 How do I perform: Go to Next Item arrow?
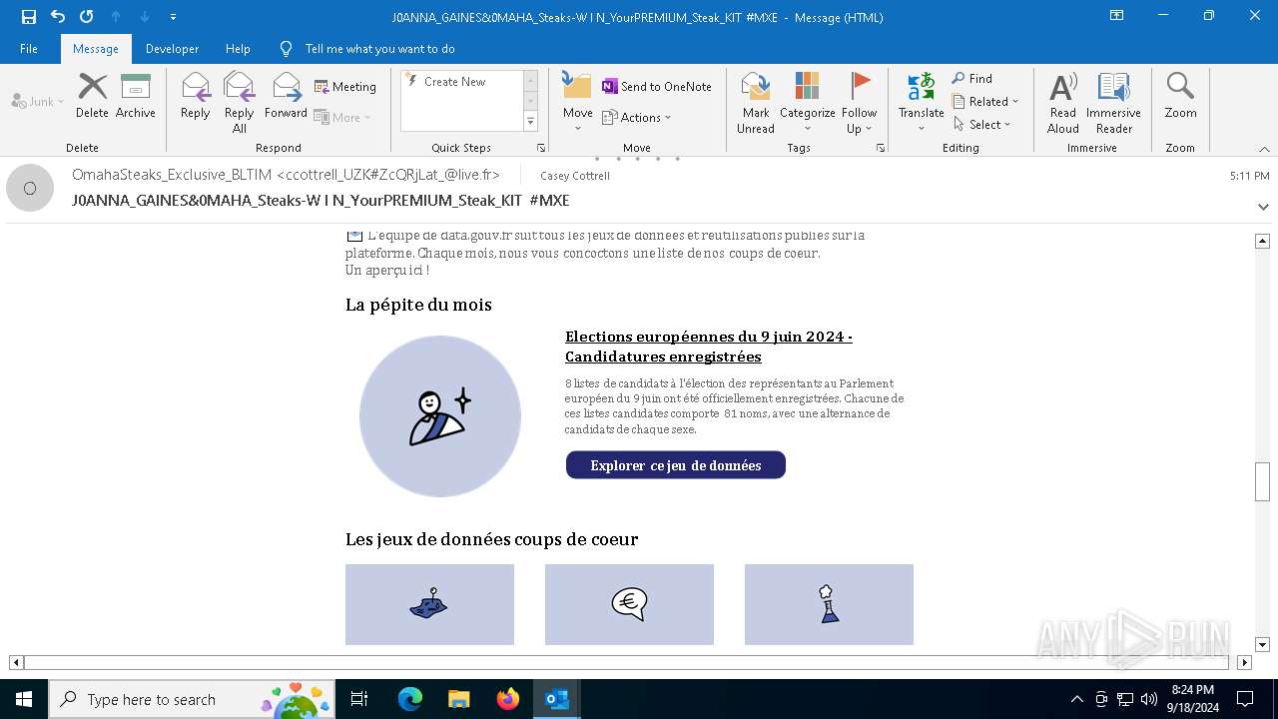pyautogui.click(x=145, y=16)
